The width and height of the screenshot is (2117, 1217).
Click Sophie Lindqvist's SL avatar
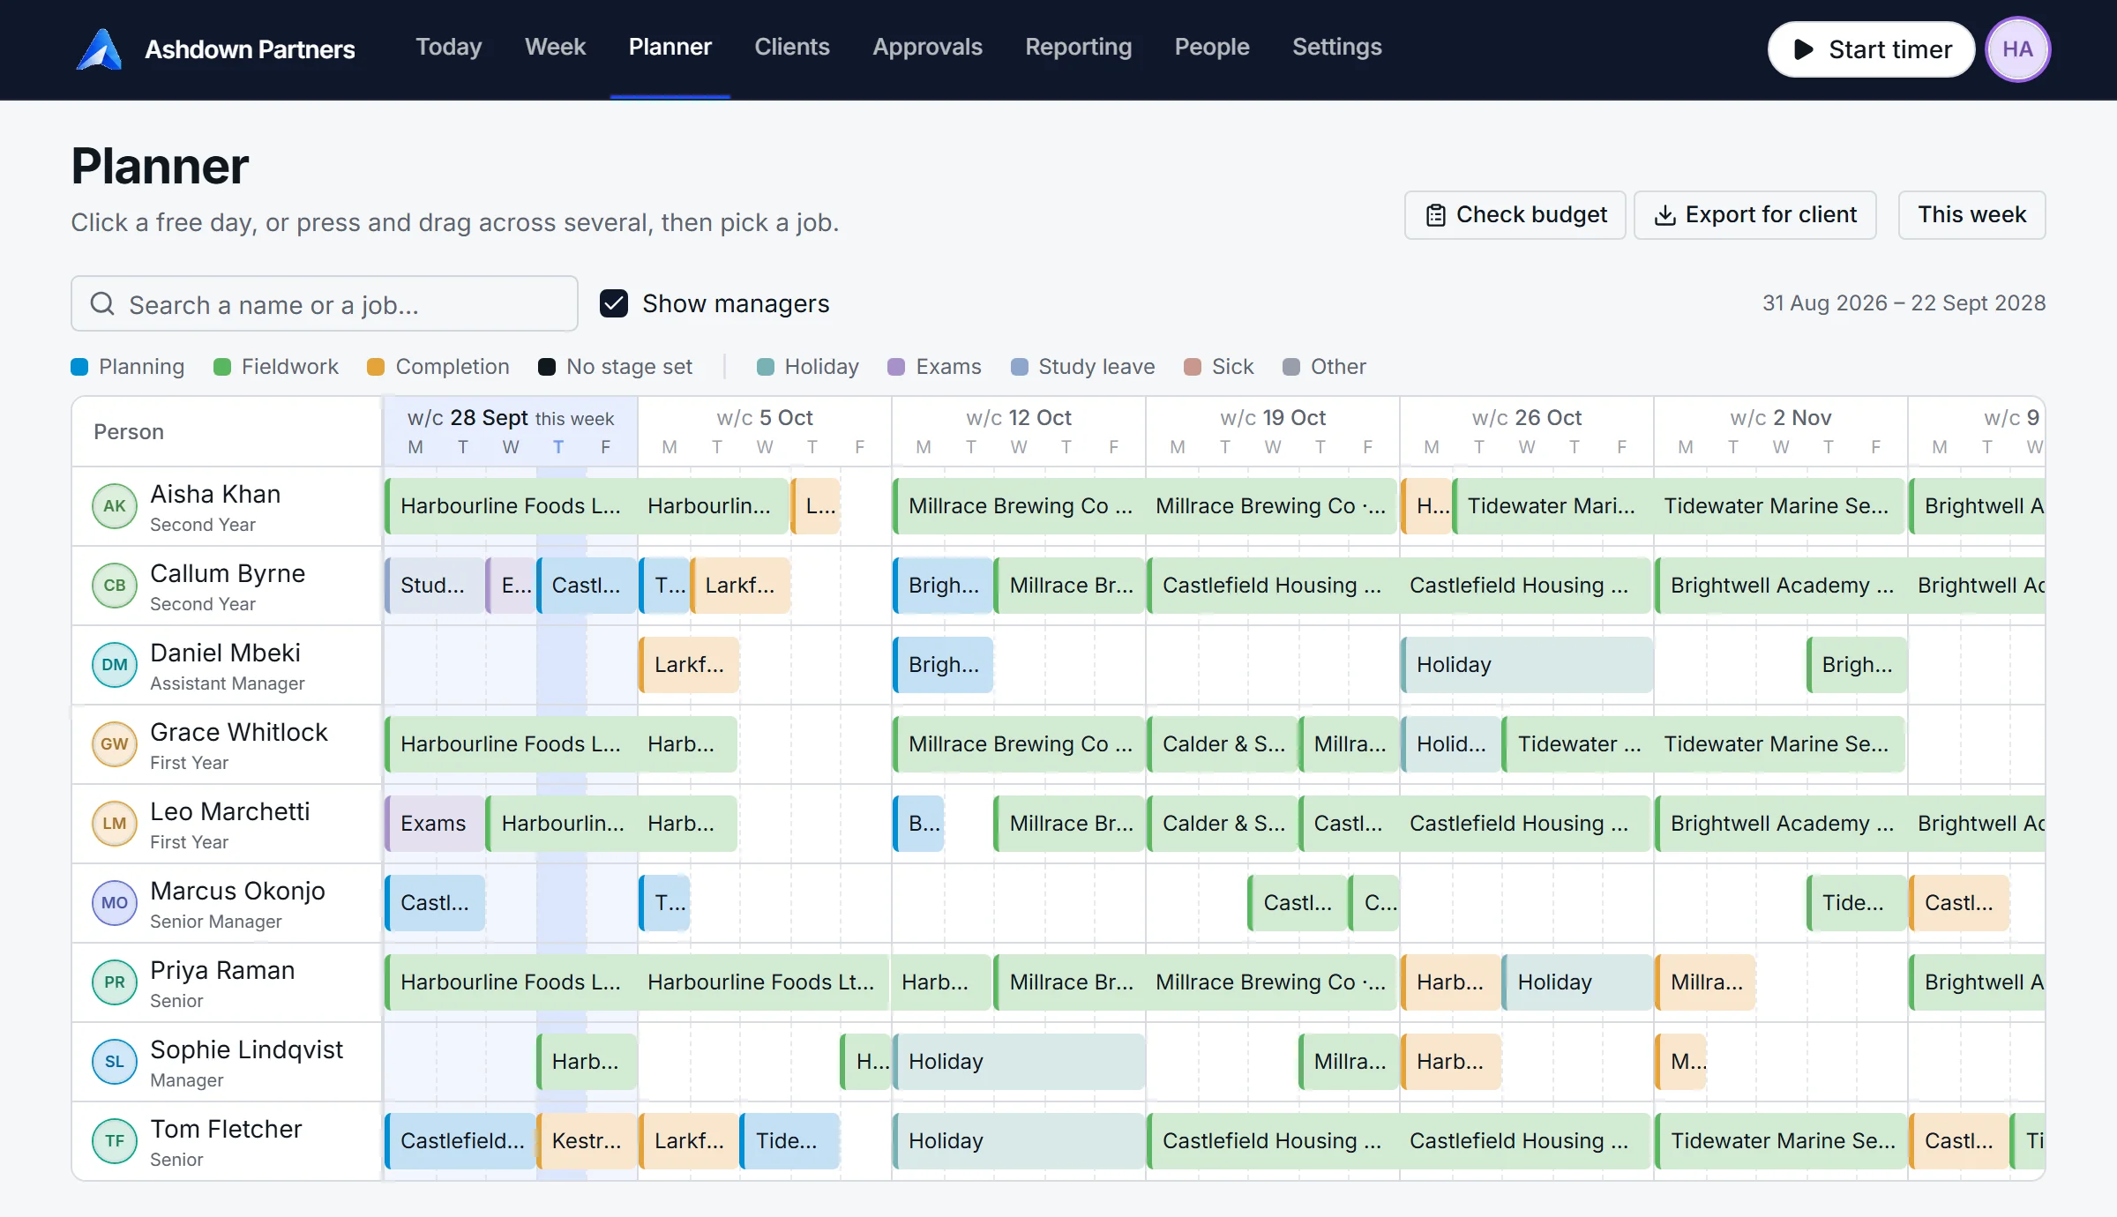point(115,1062)
